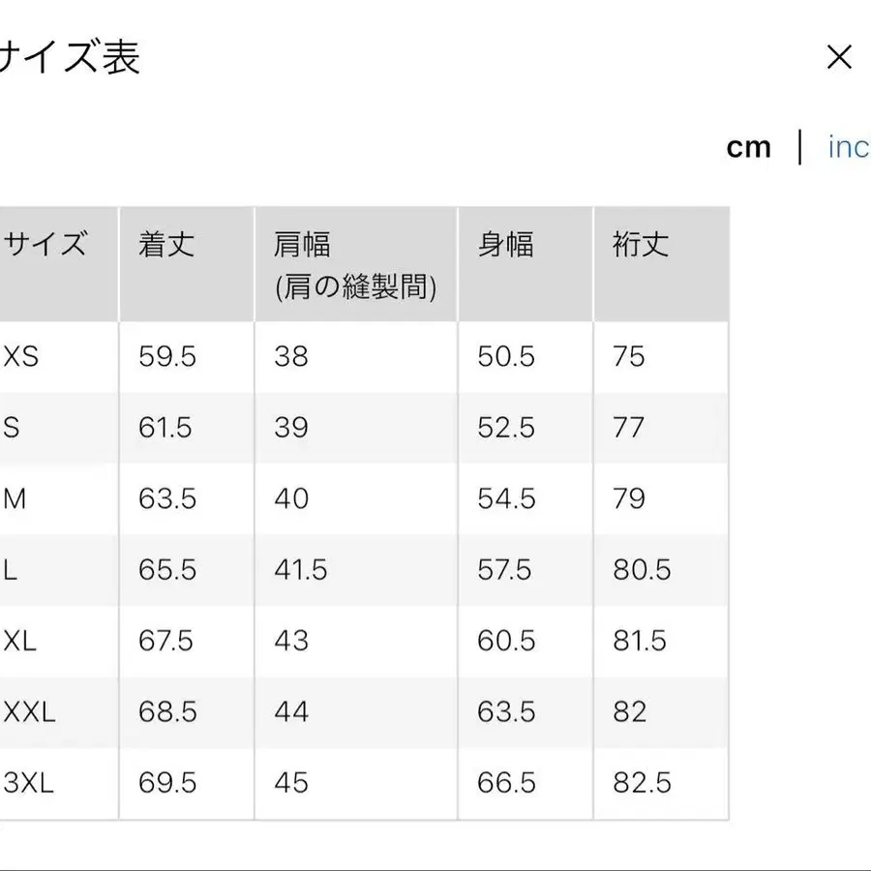Image resolution: width=871 pixels, height=871 pixels.
Task: Select the M size row
Action: click(15, 498)
